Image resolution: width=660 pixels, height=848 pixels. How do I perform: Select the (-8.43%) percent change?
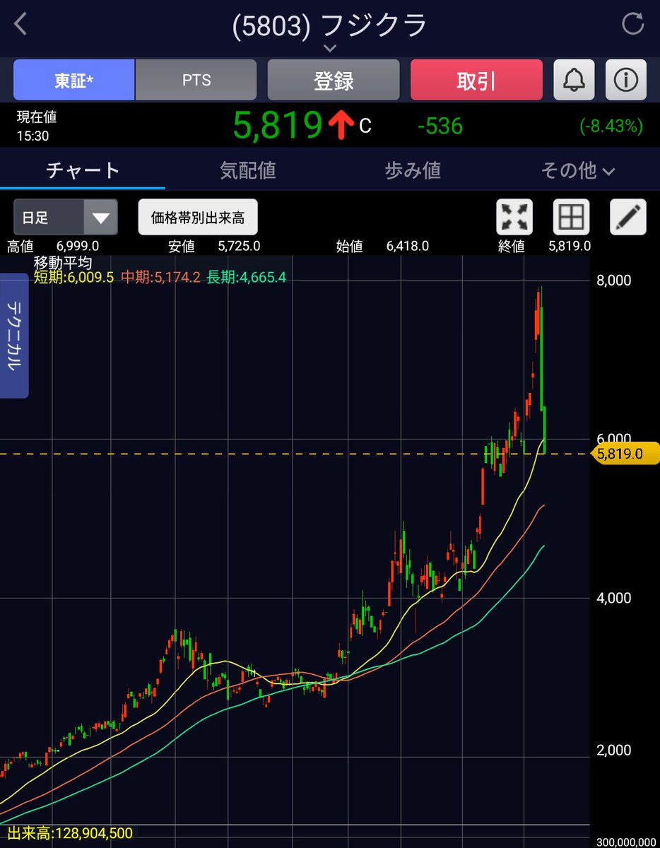click(x=611, y=126)
